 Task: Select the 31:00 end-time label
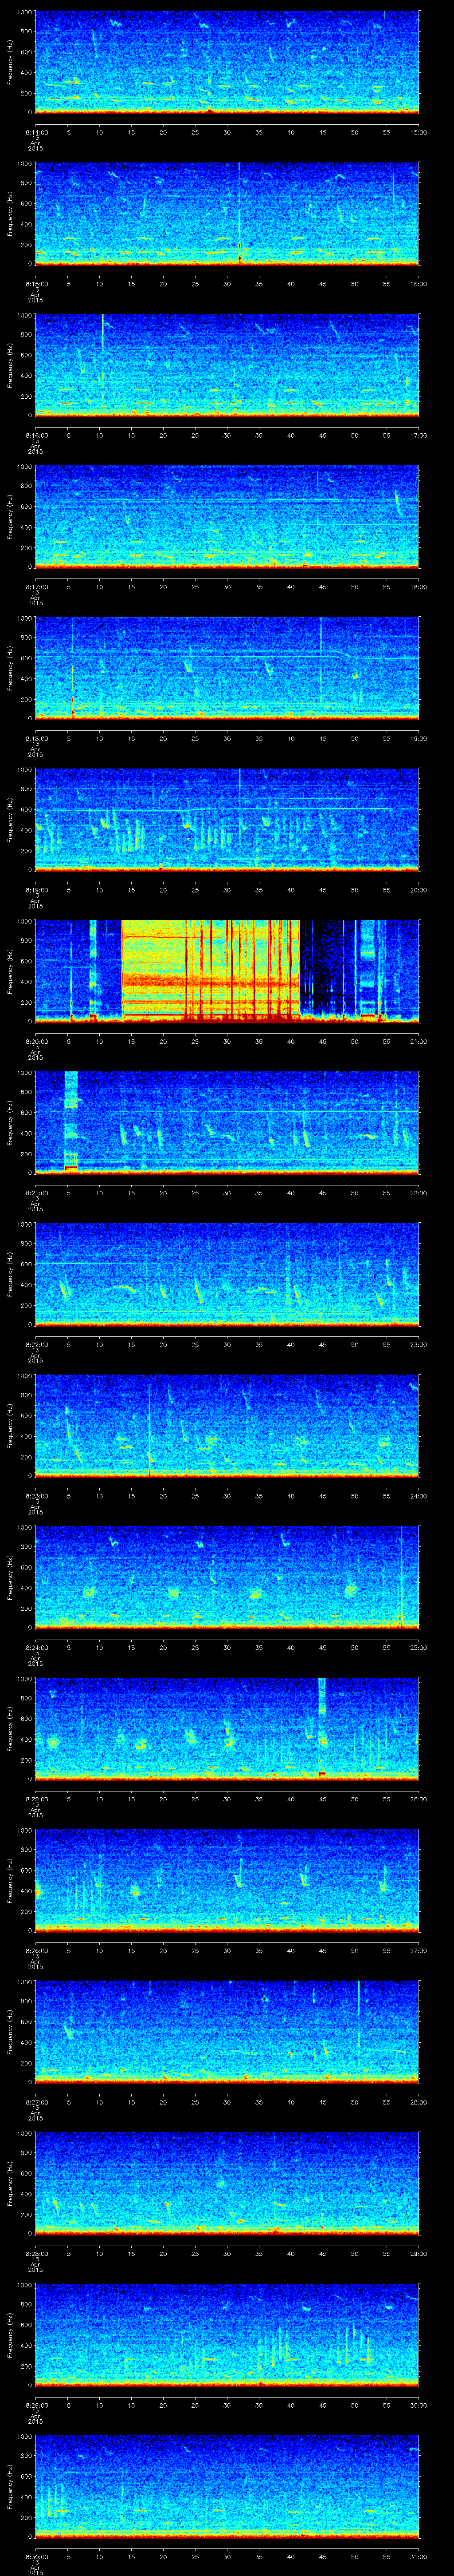418,2556
